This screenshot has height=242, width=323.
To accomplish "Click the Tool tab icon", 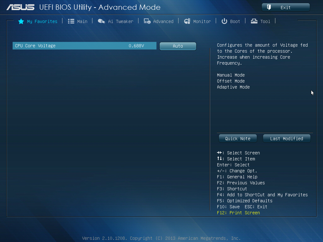I will point(254,21).
